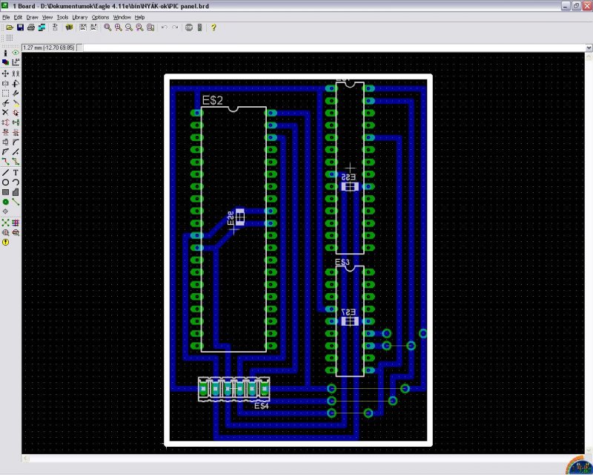Select the Ripup tool
Screen dimensions: 593x475
pyautogui.click(x=16, y=162)
